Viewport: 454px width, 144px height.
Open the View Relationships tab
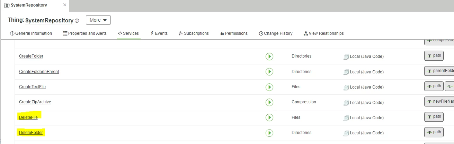click(x=324, y=33)
